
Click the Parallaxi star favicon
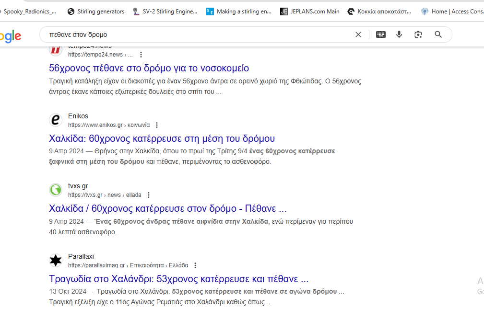pos(56,261)
